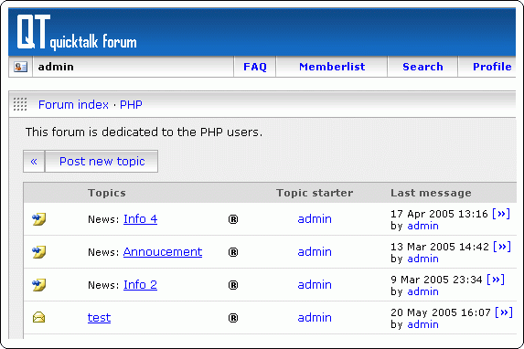The height and width of the screenshot is (349, 524).
Task: Click admin under 17 Apr 2005 last message
Action: click(x=422, y=226)
